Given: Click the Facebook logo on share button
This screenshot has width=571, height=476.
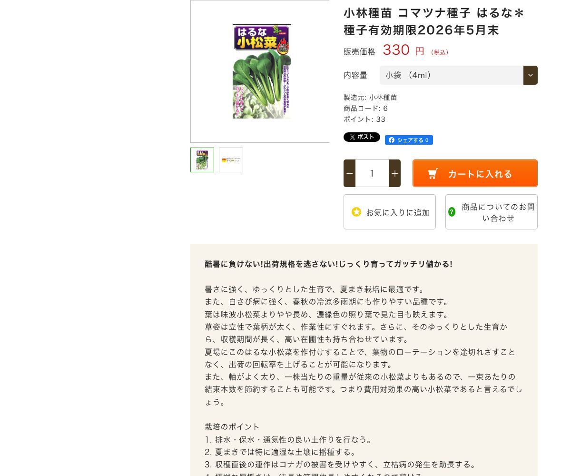Looking at the screenshot, I should tap(391, 140).
